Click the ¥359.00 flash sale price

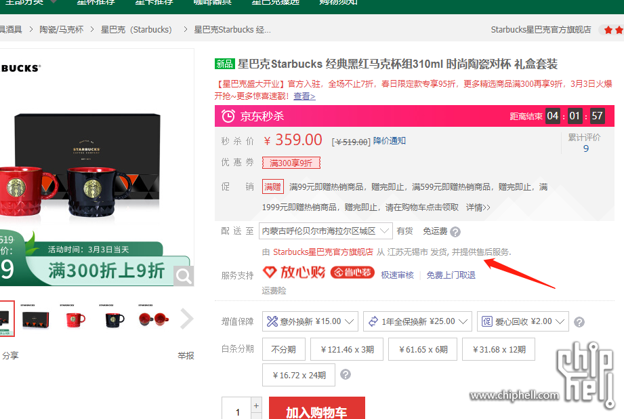click(293, 140)
